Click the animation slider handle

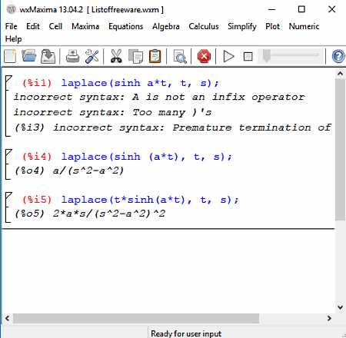pyautogui.click(x=267, y=56)
